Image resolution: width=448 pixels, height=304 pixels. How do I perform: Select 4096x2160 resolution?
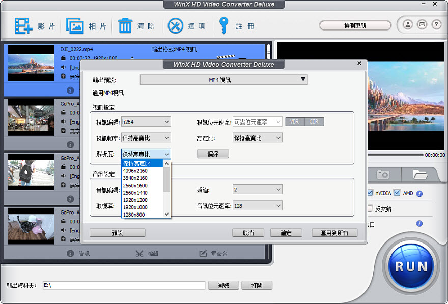[x=142, y=171]
